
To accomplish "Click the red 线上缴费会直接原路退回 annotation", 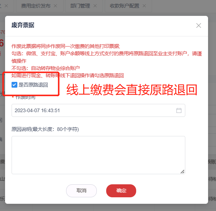I will (132, 90).
